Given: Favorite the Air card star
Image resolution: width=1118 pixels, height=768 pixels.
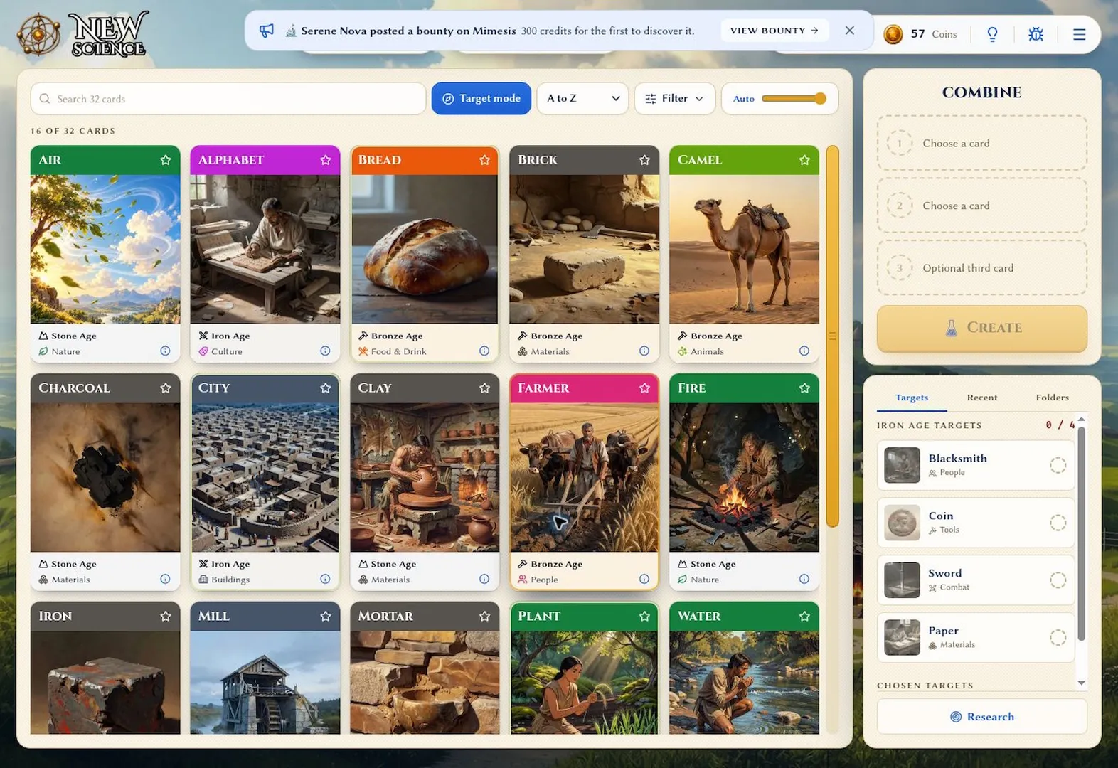Looking at the screenshot, I should pos(166,160).
